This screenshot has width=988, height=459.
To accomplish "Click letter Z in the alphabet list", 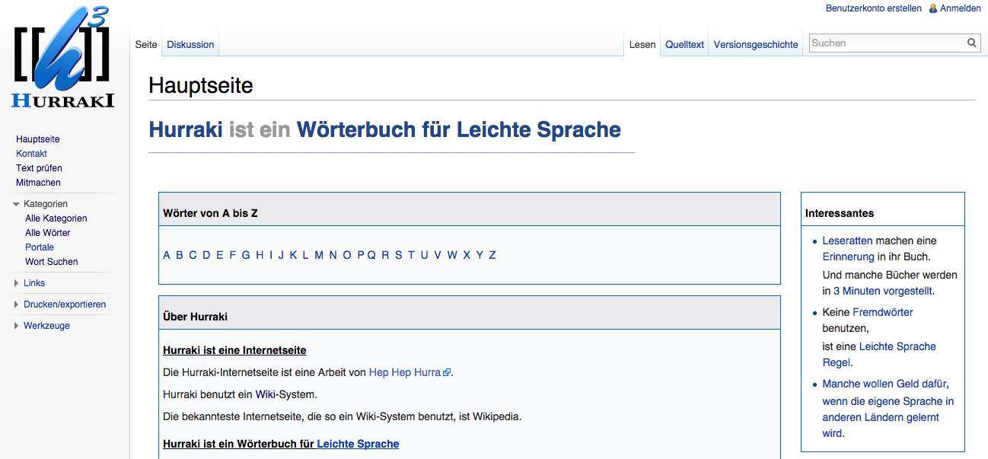I will pos(492,255).
